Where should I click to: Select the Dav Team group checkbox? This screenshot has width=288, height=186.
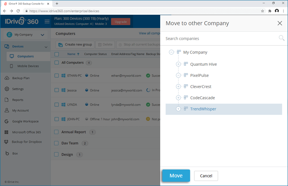(x=57, y=143)
